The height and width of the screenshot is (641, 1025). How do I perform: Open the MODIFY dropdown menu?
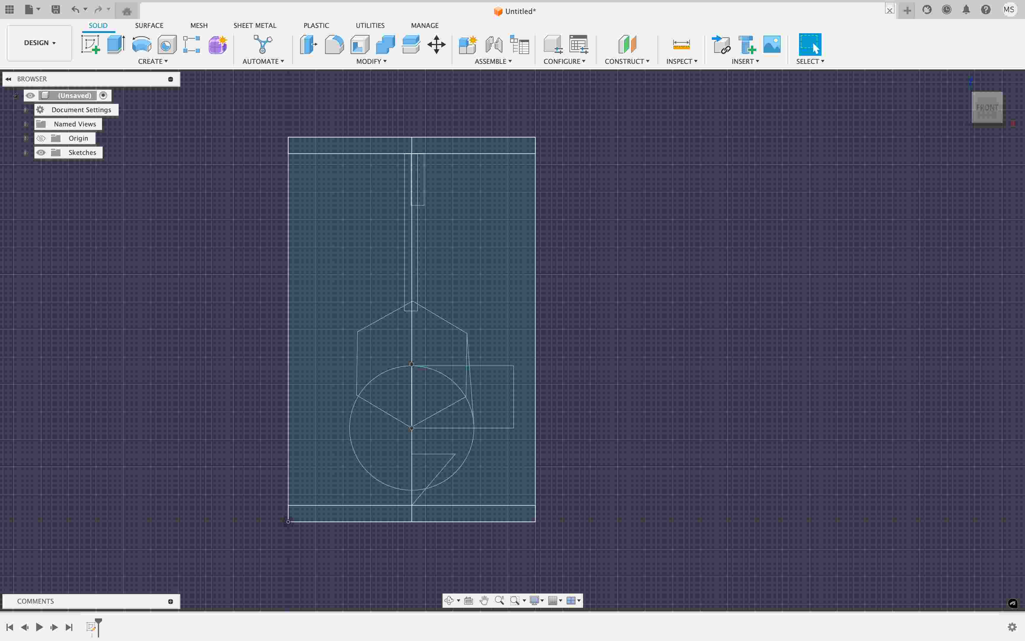[371, 61]
